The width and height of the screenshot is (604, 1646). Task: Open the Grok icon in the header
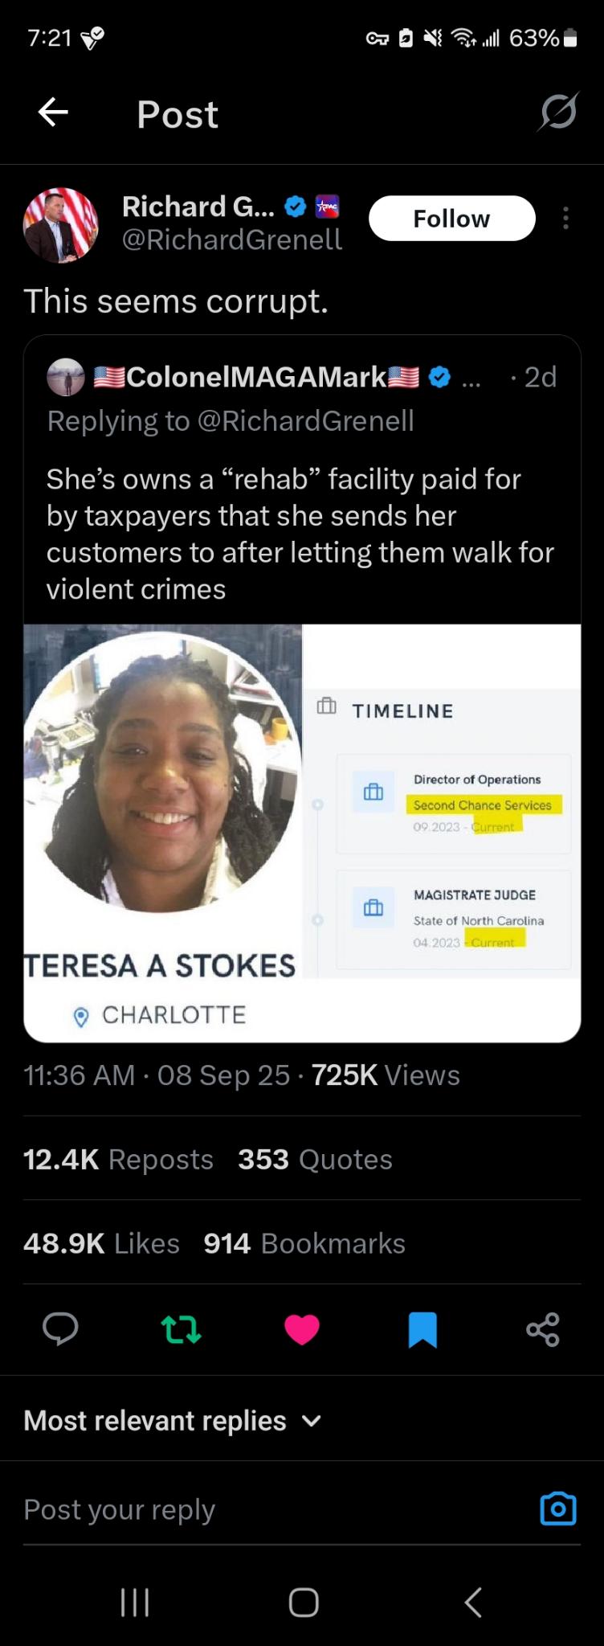(558, 112)
